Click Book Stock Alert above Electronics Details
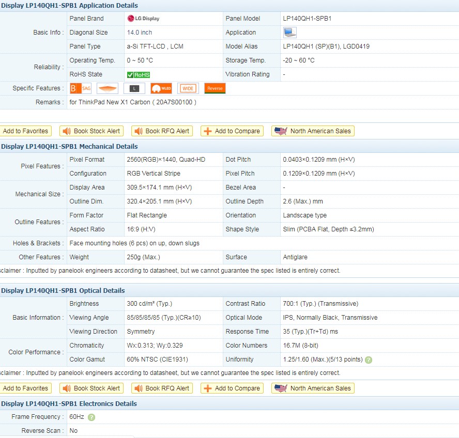Image resolution: width=459 pixels, height=438 pixels. pyautogui.click(x=91, y=388)
